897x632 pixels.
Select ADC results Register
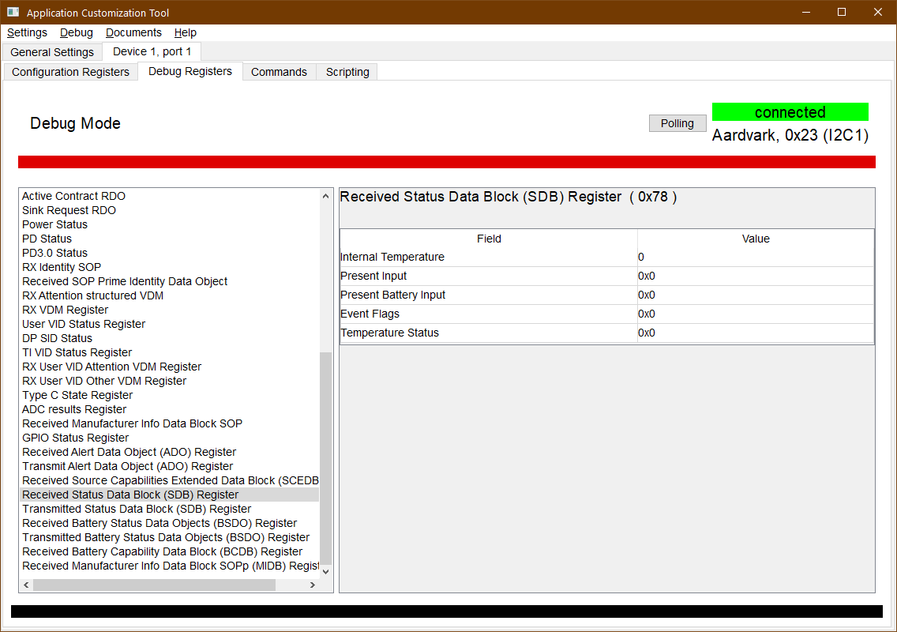click(169, 409)
